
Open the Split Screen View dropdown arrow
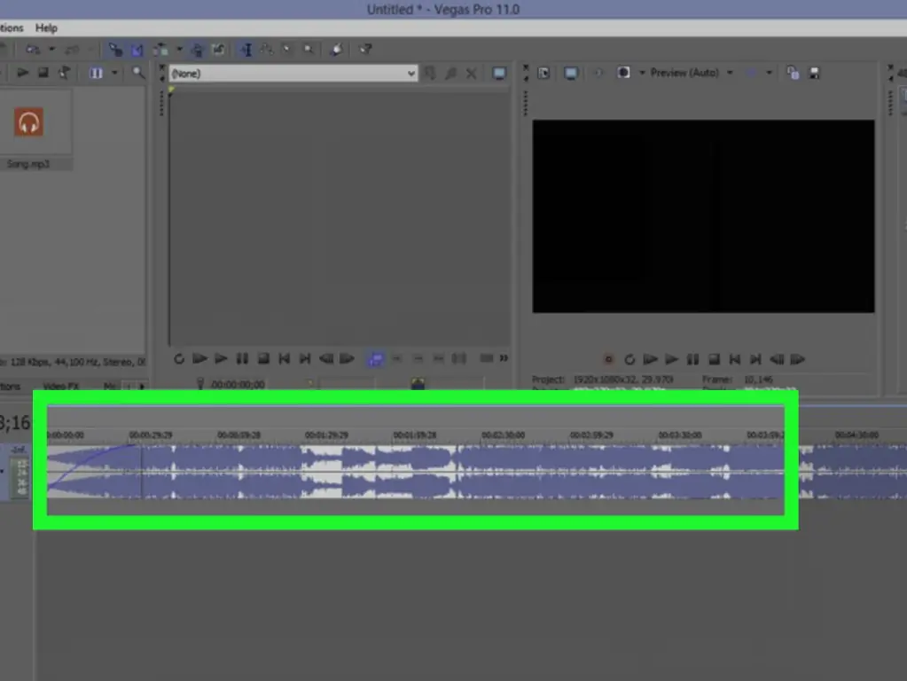coord(642,73)
